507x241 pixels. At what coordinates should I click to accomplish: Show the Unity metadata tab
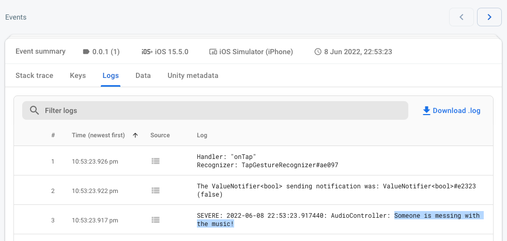(193, 75)
